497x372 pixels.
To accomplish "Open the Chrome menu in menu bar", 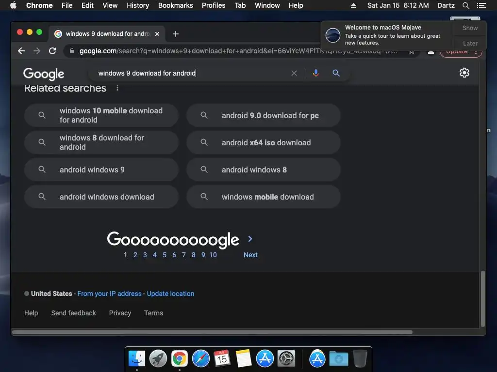I will click(39, 5).
